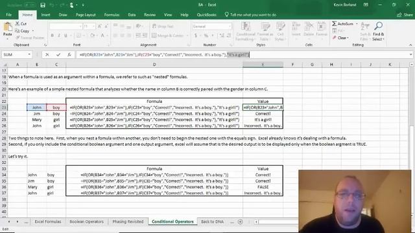Open the Name Box dropdown arrow
The height and width of the screenshot is (233, 415).
pyautogui.click(x=29, y=54)
